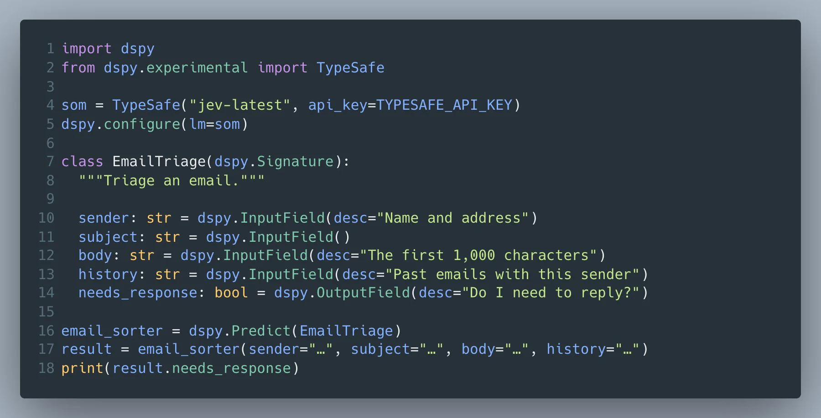Viewport: 821px width, 418px height.
Task: Click the string "Do I need to reply?"
Action: (551, 293)
